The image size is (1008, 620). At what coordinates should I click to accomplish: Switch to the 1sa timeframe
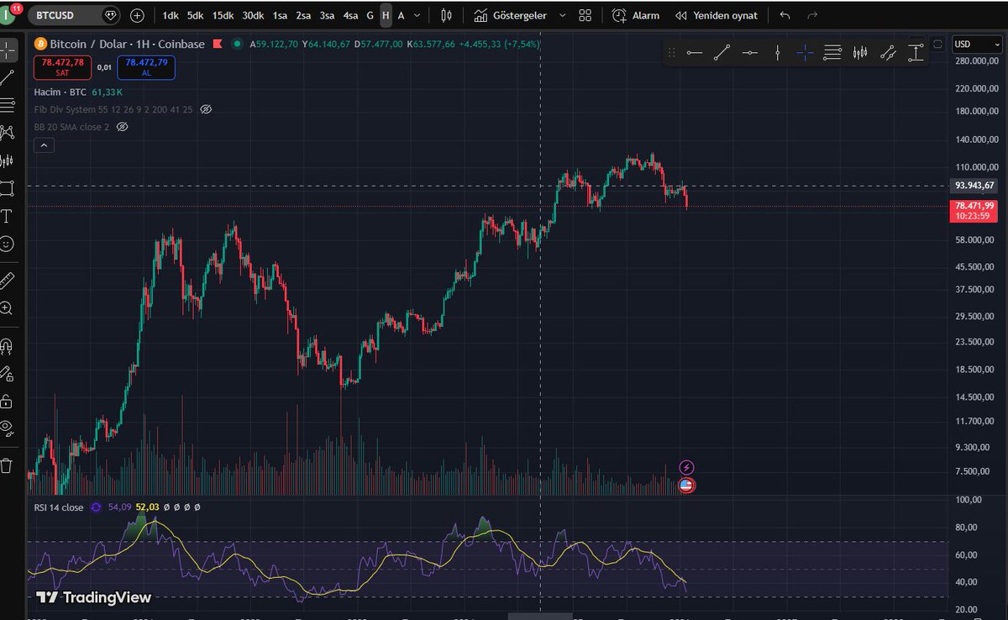tap(280, 15)
